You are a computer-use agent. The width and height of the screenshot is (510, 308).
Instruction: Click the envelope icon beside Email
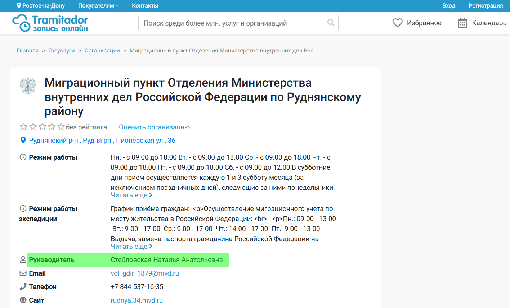23,273
